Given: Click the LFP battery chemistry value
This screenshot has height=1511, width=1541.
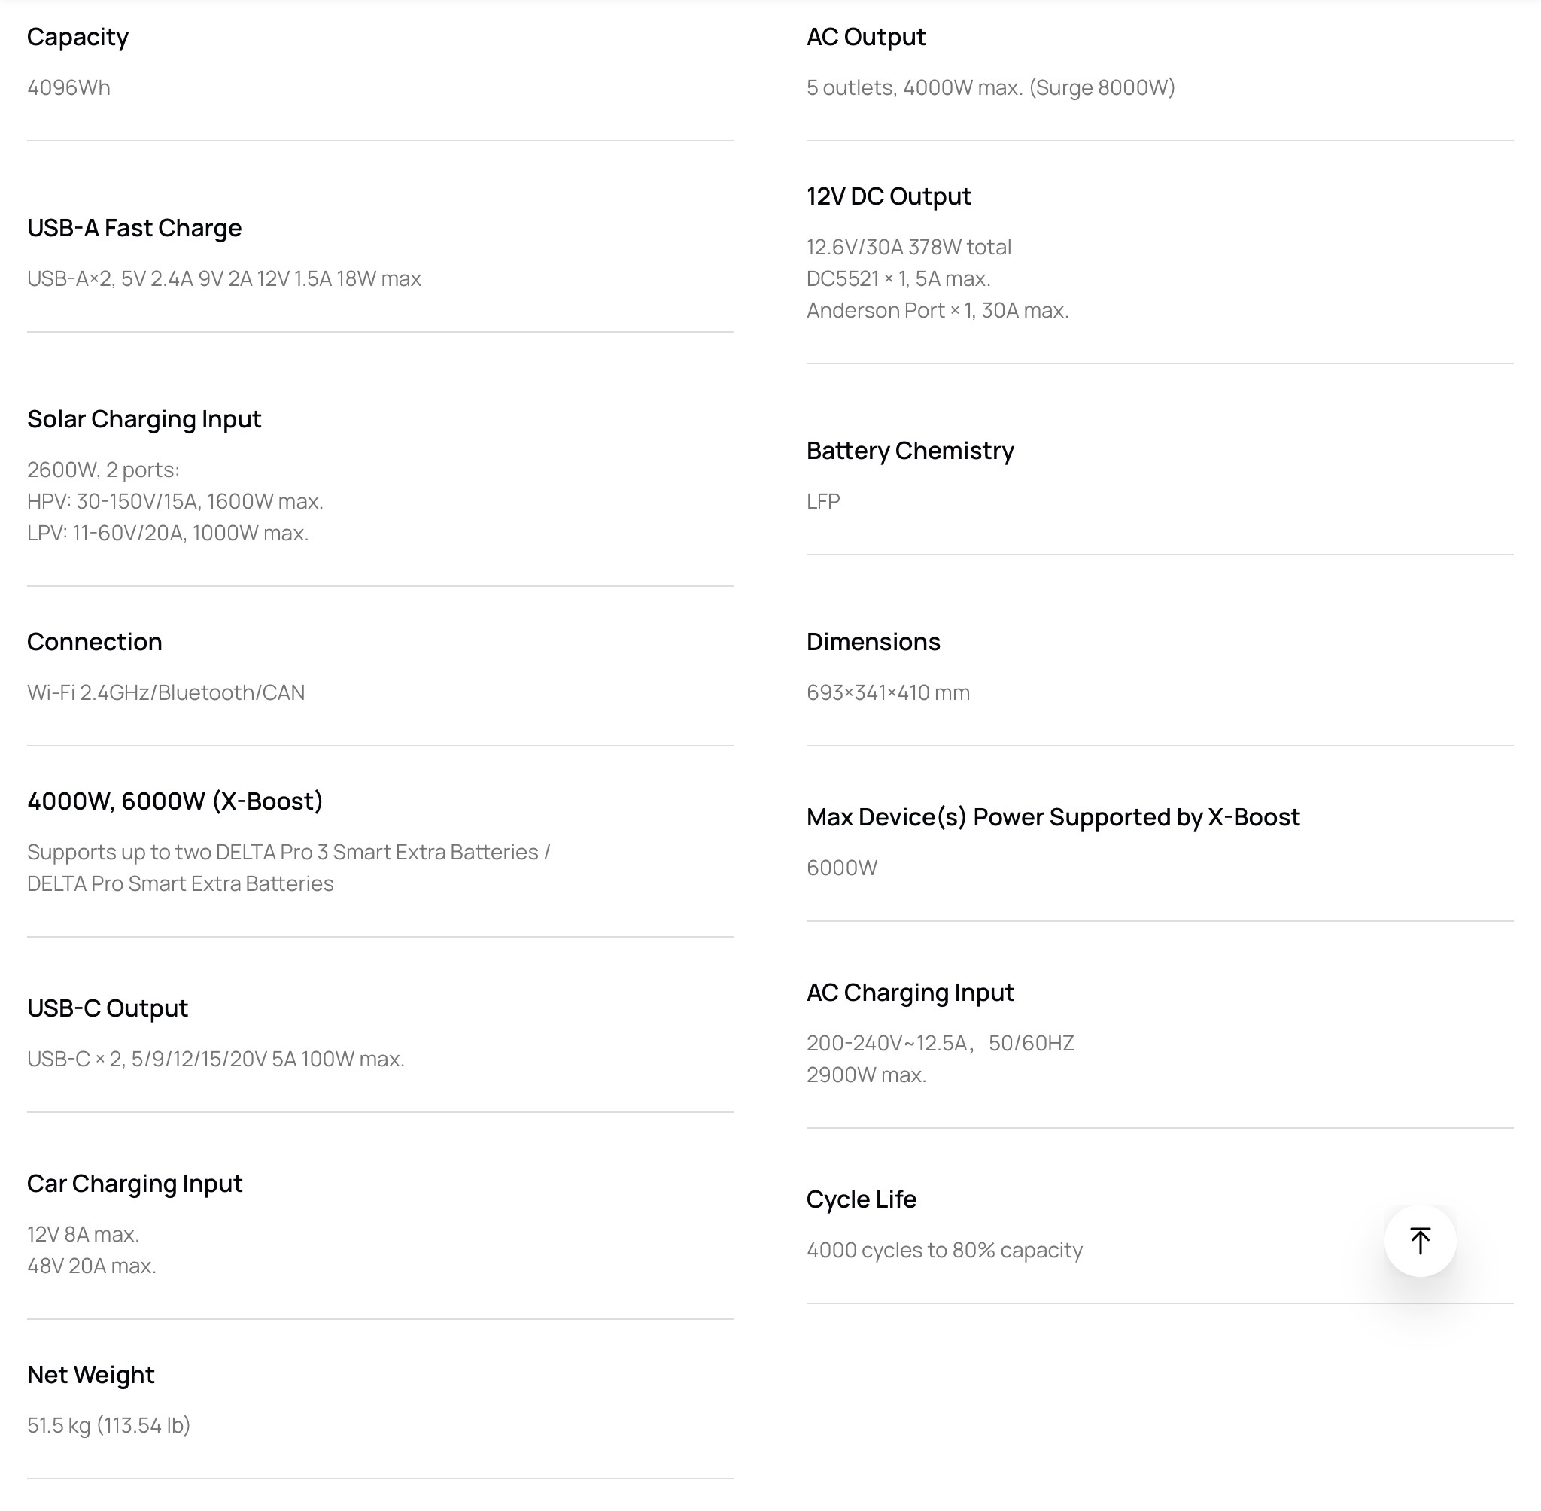Looking at the screenshot, I should [x=823, y=502].
